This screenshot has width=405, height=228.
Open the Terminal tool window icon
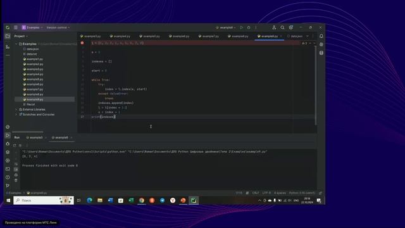[8, 169]
